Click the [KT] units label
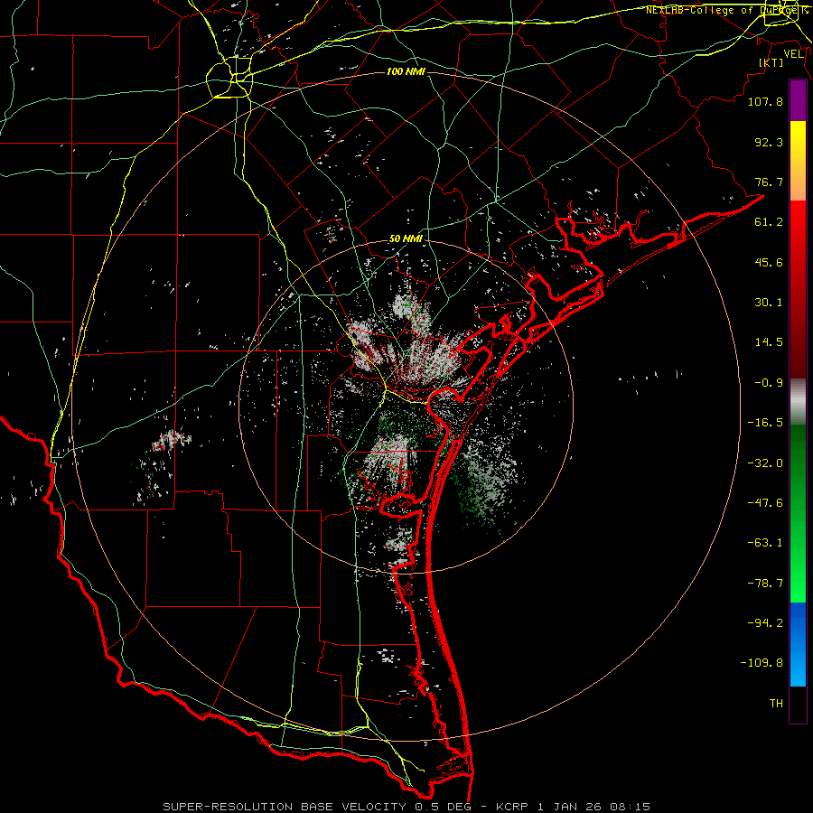Viewport: 813px width, 813px height. [771, 62]
